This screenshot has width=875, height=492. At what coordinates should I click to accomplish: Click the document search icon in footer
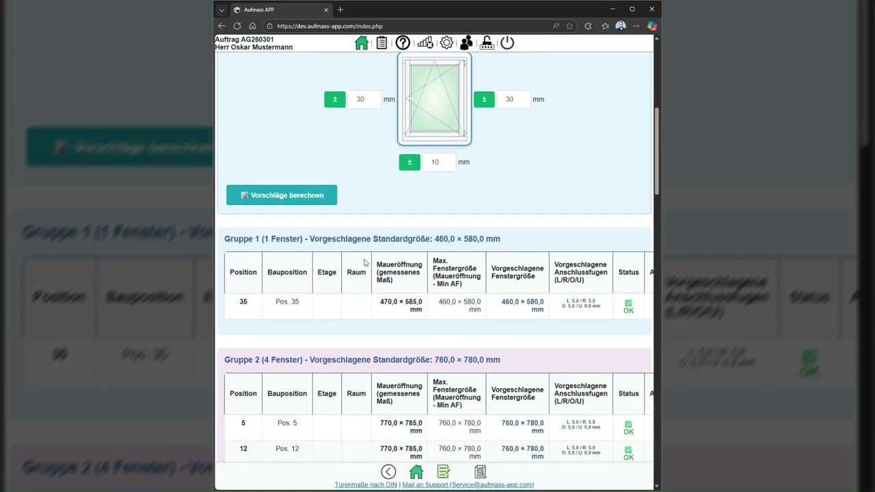click(481, 471)
